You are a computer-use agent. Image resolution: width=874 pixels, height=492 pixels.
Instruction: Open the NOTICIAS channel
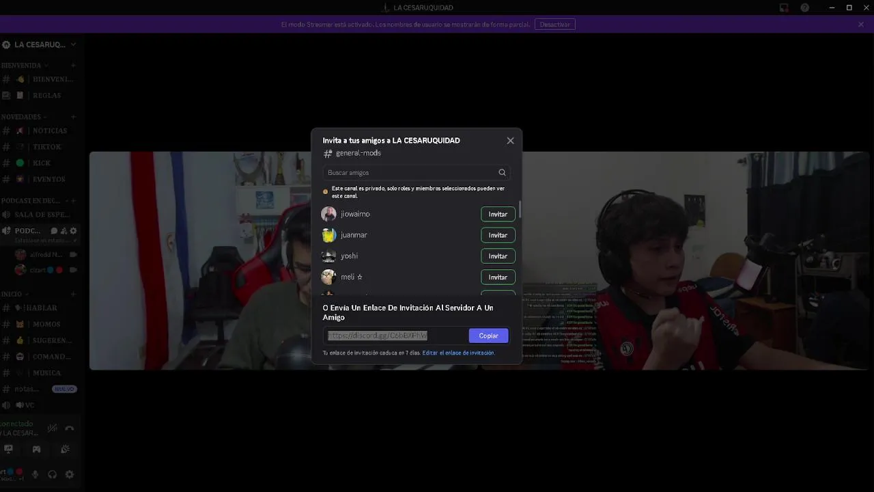pos(41,131)
